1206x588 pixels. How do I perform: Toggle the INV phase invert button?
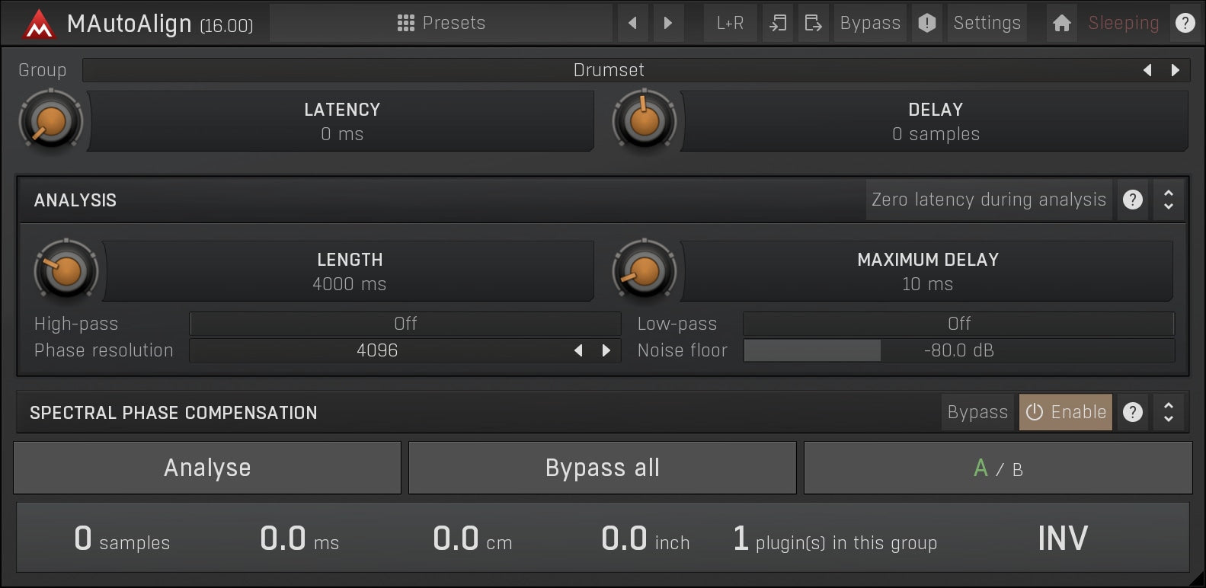pos(1062,538)
